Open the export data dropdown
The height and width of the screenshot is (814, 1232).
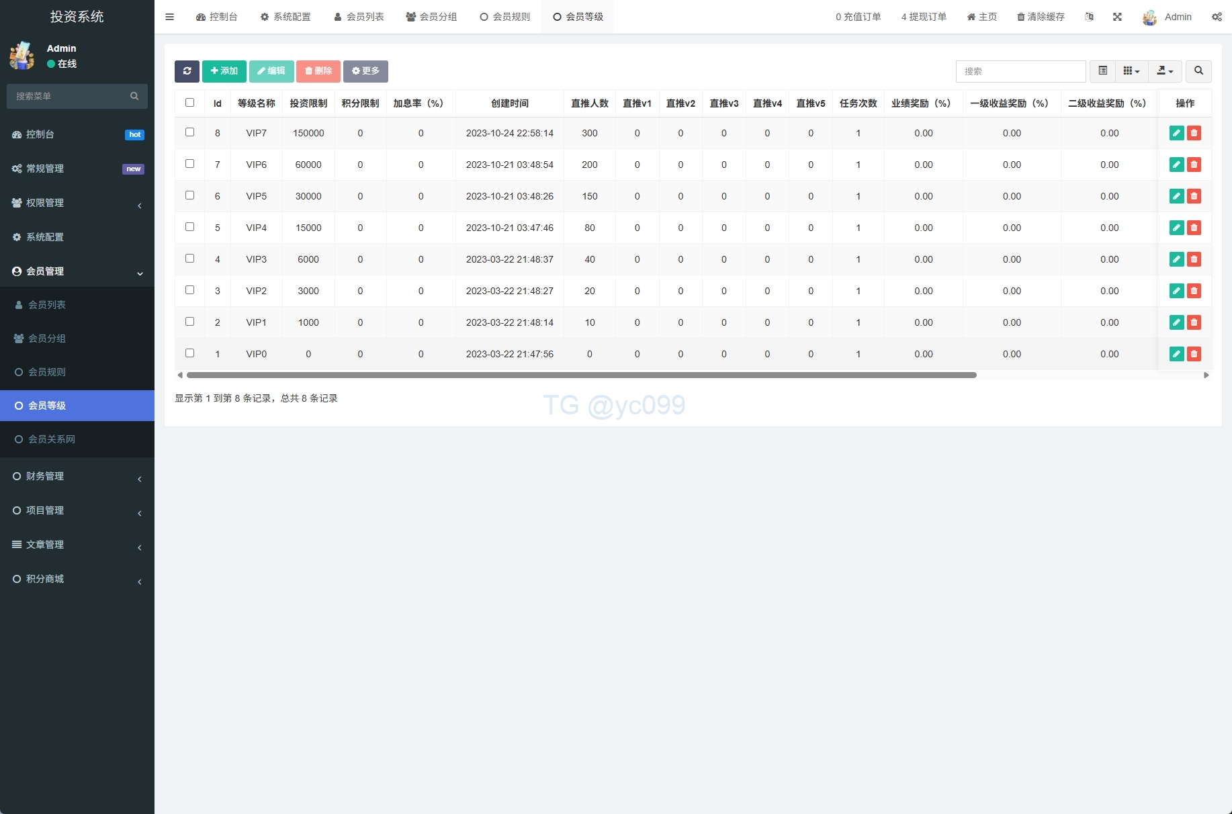click(x=1165, y=71)
